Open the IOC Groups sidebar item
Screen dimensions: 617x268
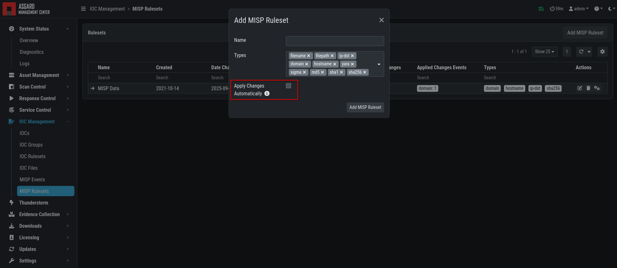tap(31, 145)
